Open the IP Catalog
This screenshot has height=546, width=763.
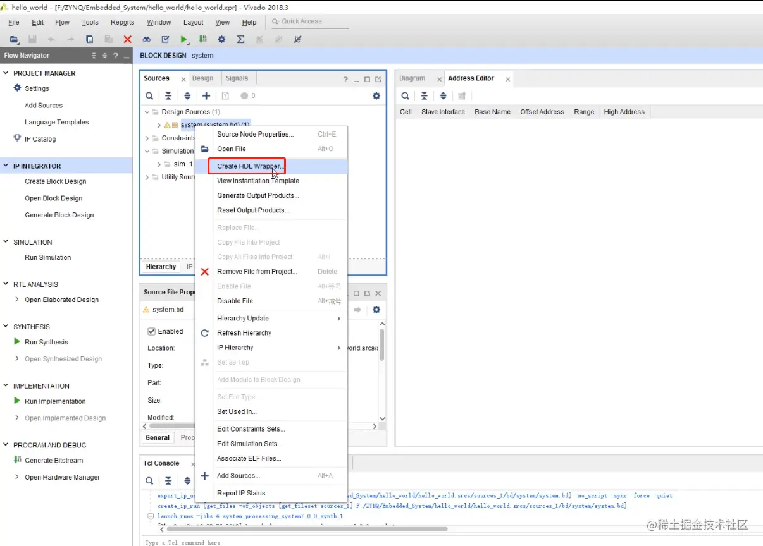[40, 139]
